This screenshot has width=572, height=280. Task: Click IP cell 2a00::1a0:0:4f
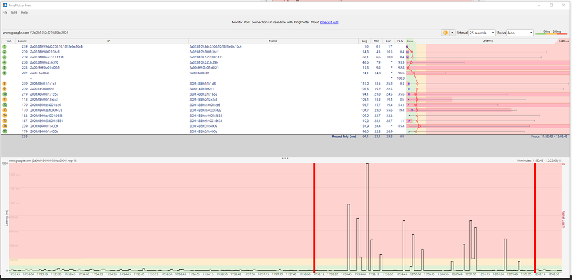pos(41,73)
